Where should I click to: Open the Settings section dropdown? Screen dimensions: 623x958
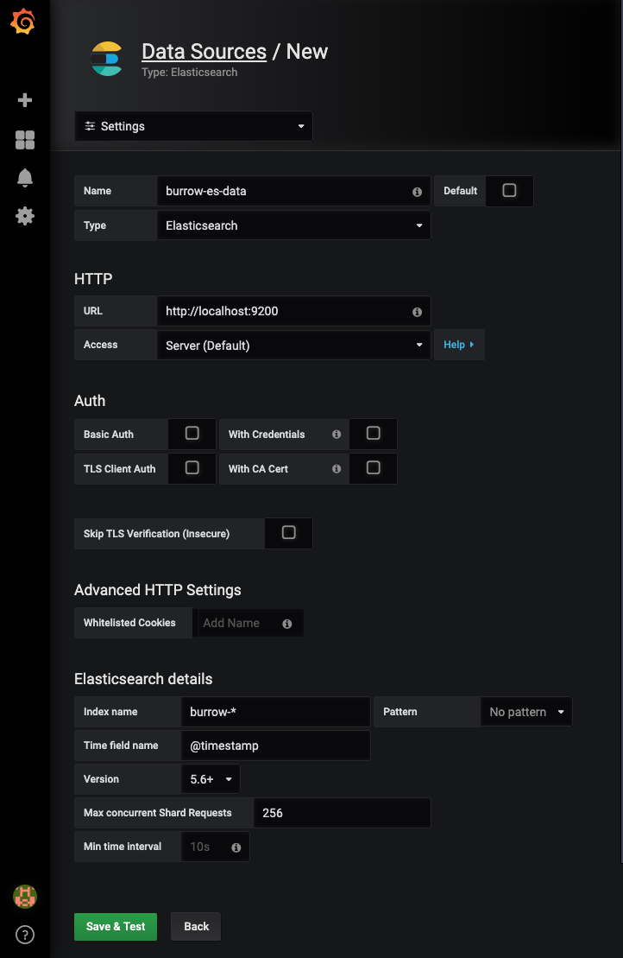pyautogui.click(x=193, y=126)
